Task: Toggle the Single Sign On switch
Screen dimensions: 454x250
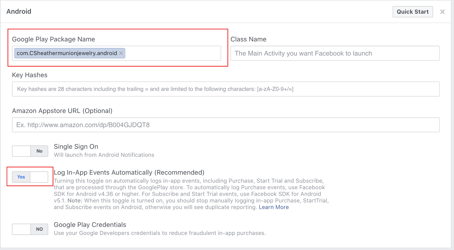Action: [30, 151]
